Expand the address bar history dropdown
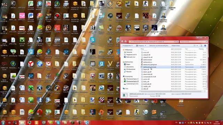The width and height of the screenshot is (223, 125). (x=175, y=42)
